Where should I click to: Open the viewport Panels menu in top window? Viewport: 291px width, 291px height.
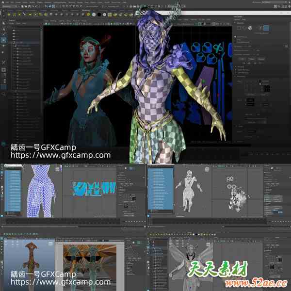(x=83, y=21)
